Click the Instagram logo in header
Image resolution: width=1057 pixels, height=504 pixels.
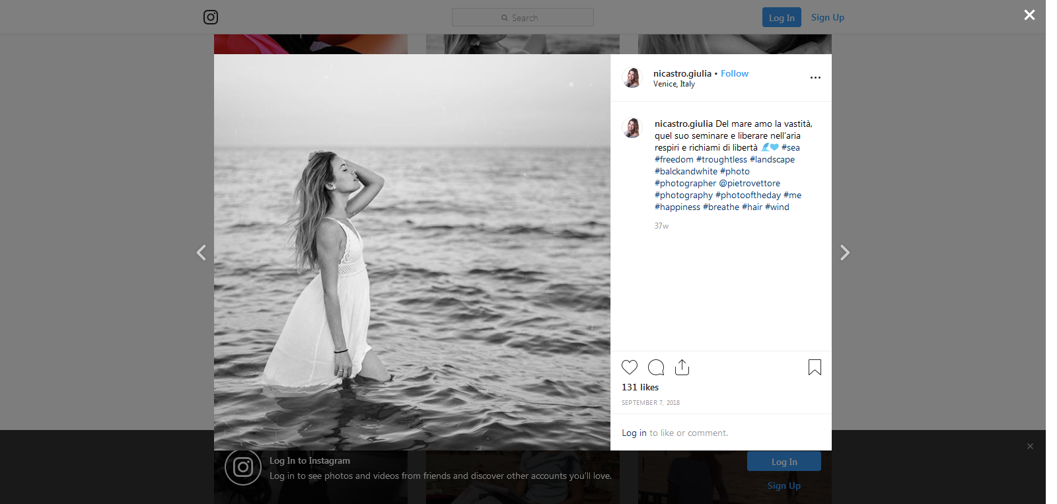coord(211,17)
